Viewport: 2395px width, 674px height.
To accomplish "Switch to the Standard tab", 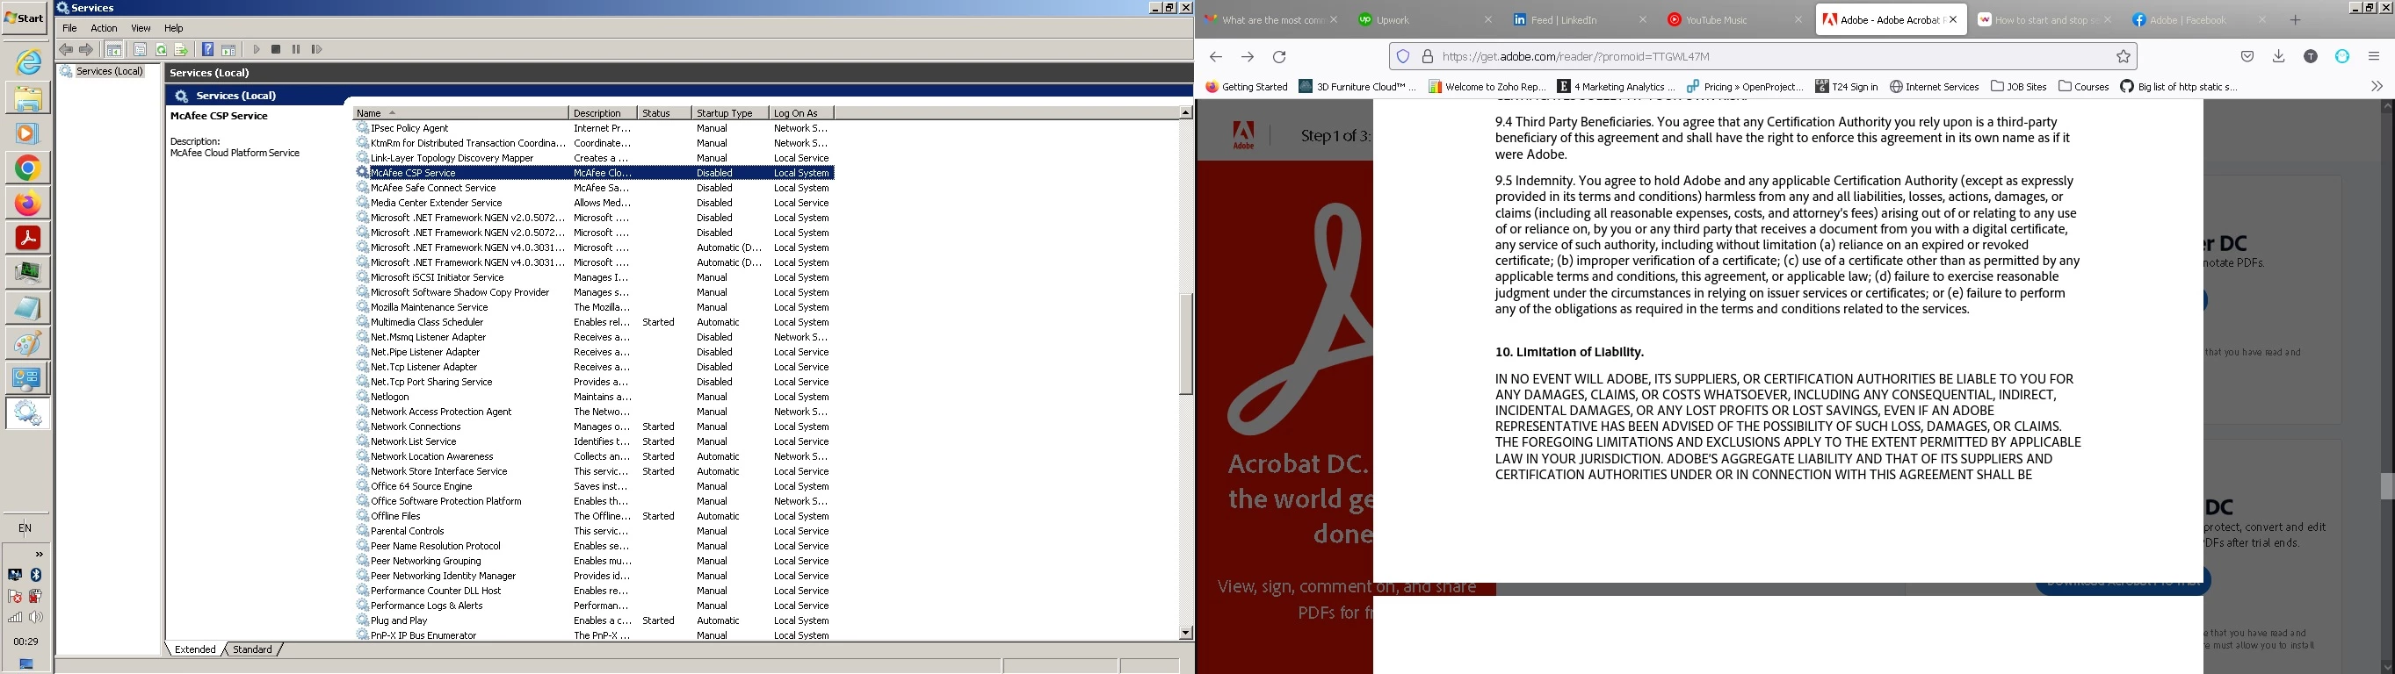I will (x=252, y=649).
